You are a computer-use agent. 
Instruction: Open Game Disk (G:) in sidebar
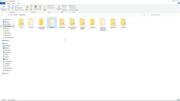pos(8,68)
